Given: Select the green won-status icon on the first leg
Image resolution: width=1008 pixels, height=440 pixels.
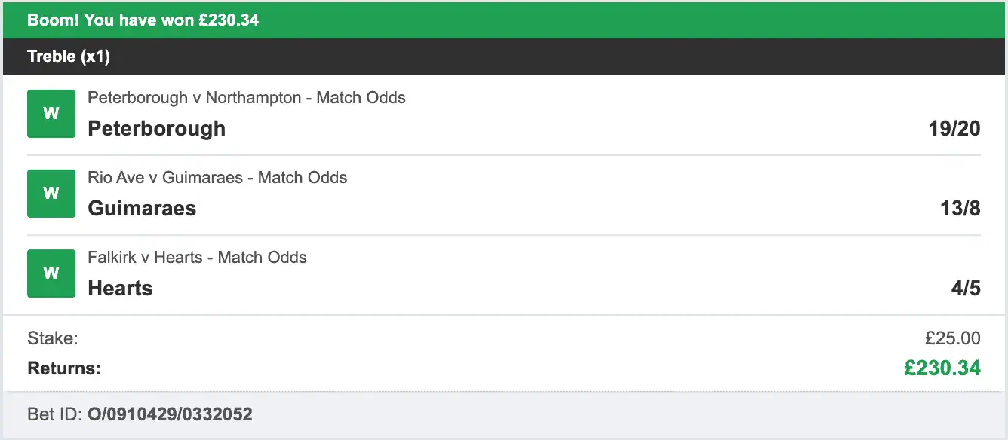Looking at the screenshot, I should (x=50, y=113).
